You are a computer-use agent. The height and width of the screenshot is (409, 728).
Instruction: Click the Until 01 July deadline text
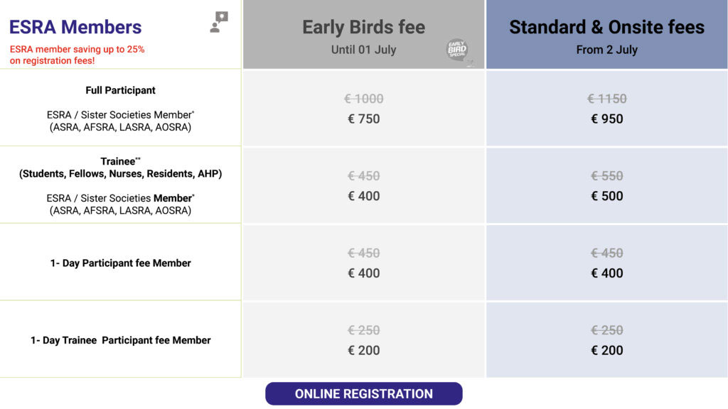click(x=363, y=50)
